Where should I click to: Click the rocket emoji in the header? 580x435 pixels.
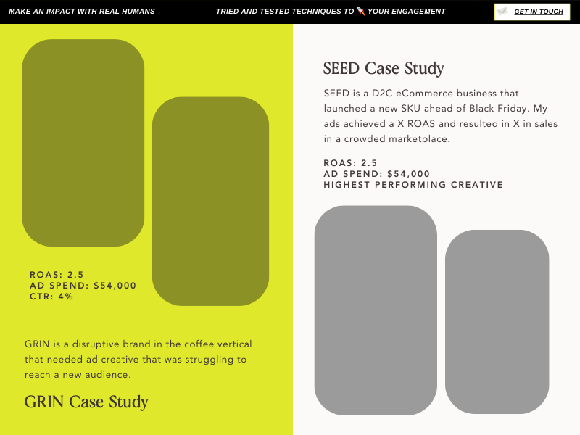pos(361,12)
